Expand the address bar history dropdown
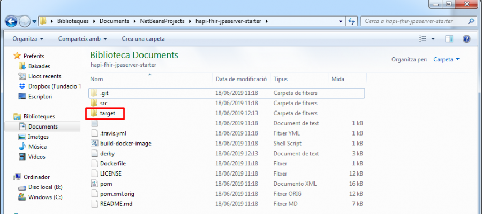This screenshot has height=214, width=482. 340,21
